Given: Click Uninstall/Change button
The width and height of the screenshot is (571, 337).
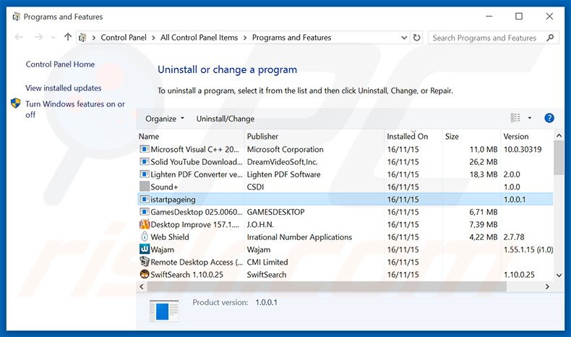Looking at the screenshot, I should pyautogui.click(x=226, y=119).
